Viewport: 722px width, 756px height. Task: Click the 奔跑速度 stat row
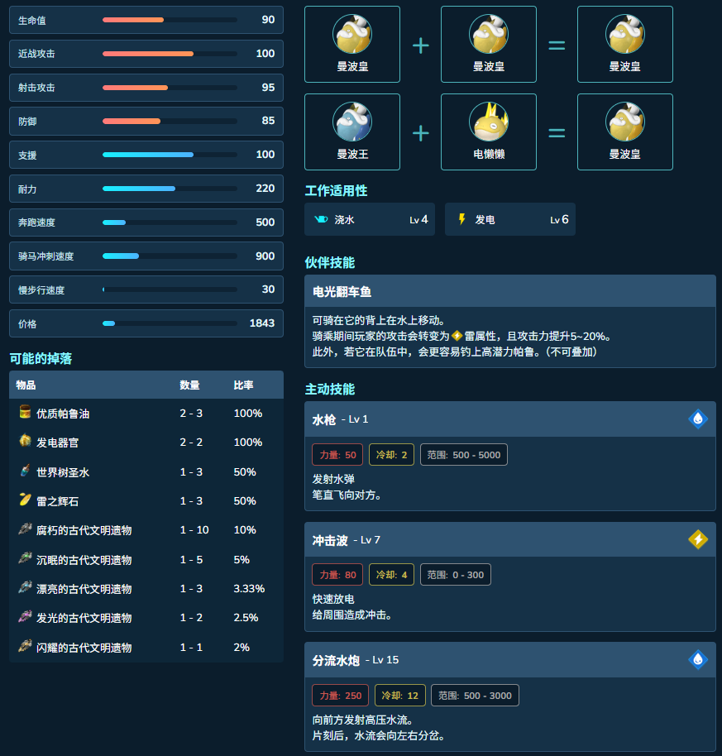pos(146,222)
